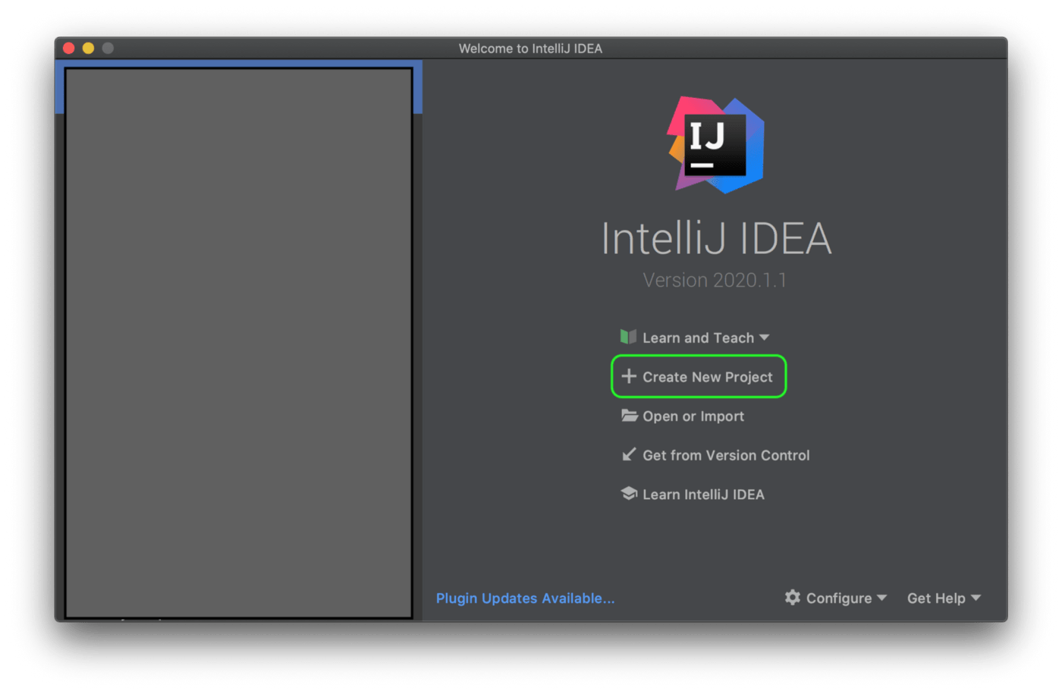
Task: Click the graduation cap icon for Learn IntelliJ IDEA
Action: tap(629, 494)
